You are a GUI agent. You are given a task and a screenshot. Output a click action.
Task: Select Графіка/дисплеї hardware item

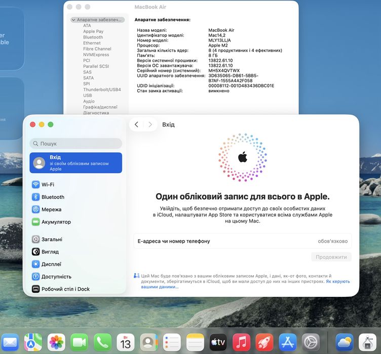pyautogui.click(x=100, y=107)
